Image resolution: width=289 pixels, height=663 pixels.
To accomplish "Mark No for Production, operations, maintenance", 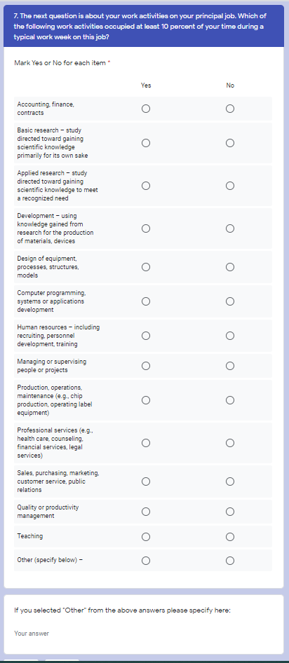I will [230, 400].
